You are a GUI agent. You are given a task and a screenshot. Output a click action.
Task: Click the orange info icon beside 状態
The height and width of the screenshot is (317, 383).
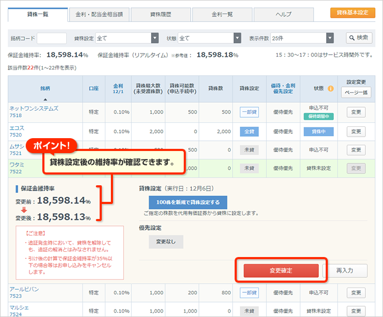331,88
